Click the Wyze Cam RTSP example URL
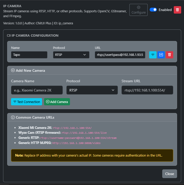The image size is (184, 185). (84, 133)
